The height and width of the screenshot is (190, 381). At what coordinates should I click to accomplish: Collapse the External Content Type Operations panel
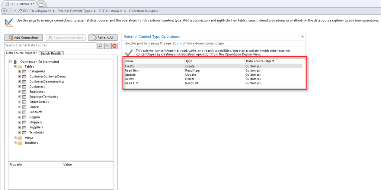coord(302,37)
